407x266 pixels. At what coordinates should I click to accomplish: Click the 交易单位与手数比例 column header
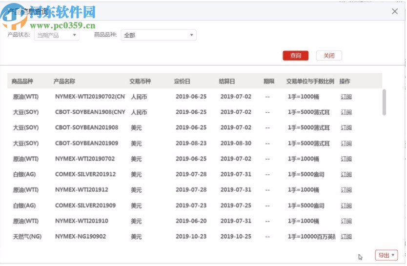(310, 82)
